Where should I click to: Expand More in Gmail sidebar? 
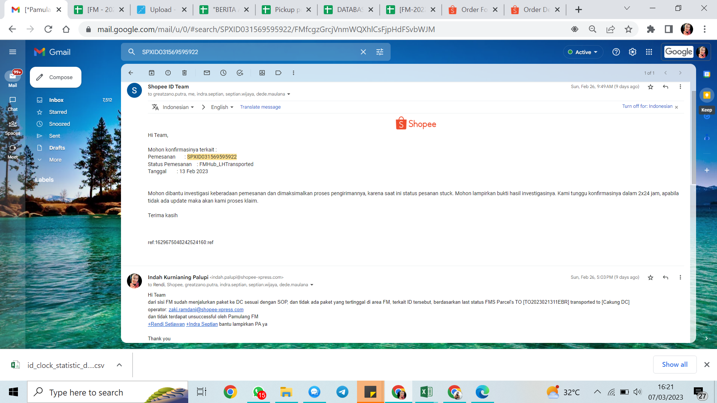(x=55, y=160)
